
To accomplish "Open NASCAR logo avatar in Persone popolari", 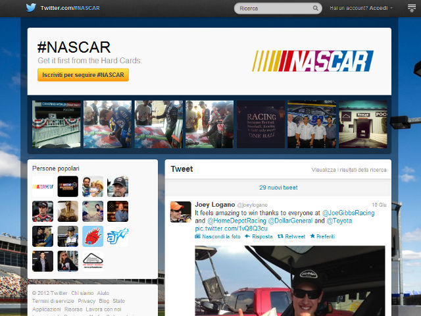I will [43, 186].
